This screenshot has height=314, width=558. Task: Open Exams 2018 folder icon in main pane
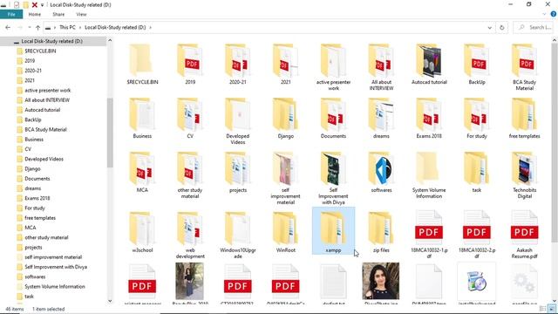[x=429, y=114]
